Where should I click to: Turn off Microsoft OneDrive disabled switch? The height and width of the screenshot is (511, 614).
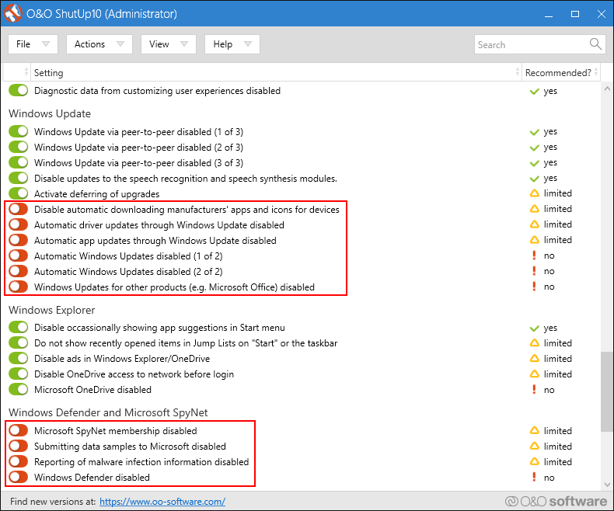[19, 389]
